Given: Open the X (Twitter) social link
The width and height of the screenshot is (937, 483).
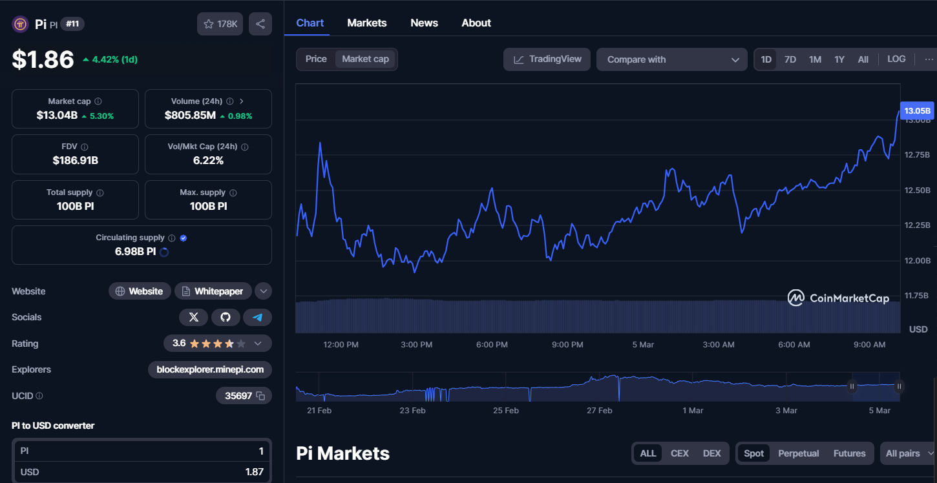Looking at the screenshot, I should coord(193,317).
